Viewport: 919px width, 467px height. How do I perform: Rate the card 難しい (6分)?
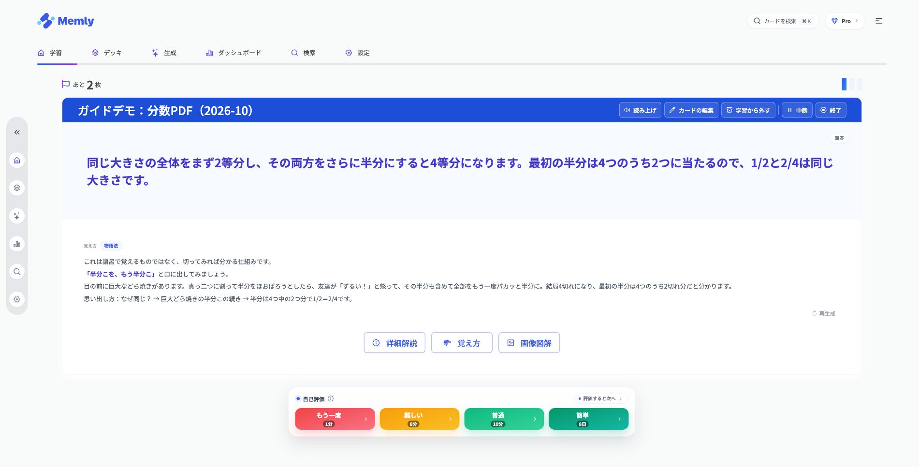click(420, 419)
